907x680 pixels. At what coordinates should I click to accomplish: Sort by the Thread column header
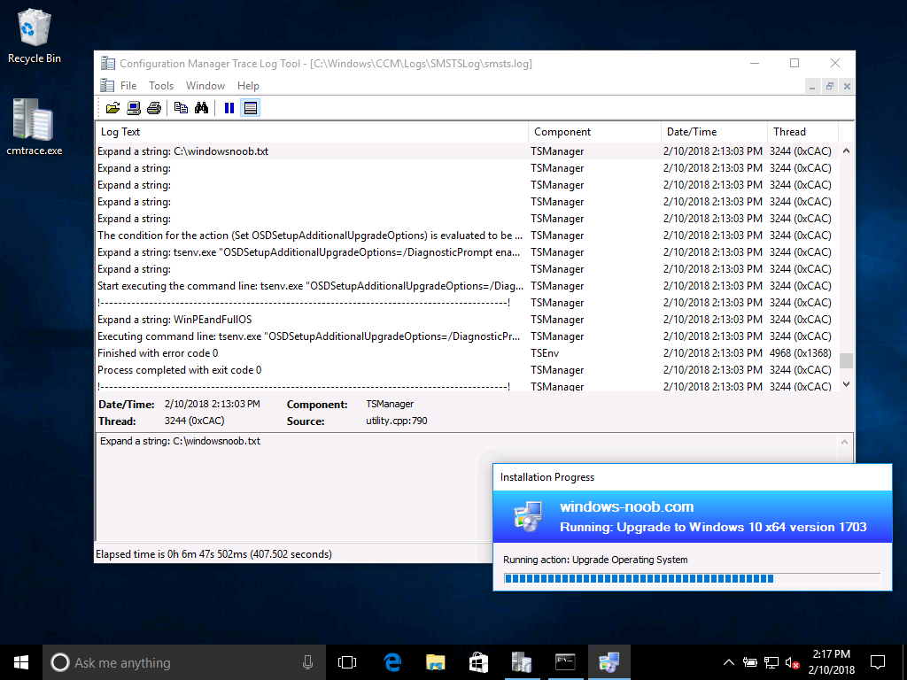[x=802, y=132]
